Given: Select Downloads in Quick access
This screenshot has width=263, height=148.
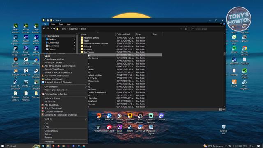Looking at the screenshot, I should 54,43.
